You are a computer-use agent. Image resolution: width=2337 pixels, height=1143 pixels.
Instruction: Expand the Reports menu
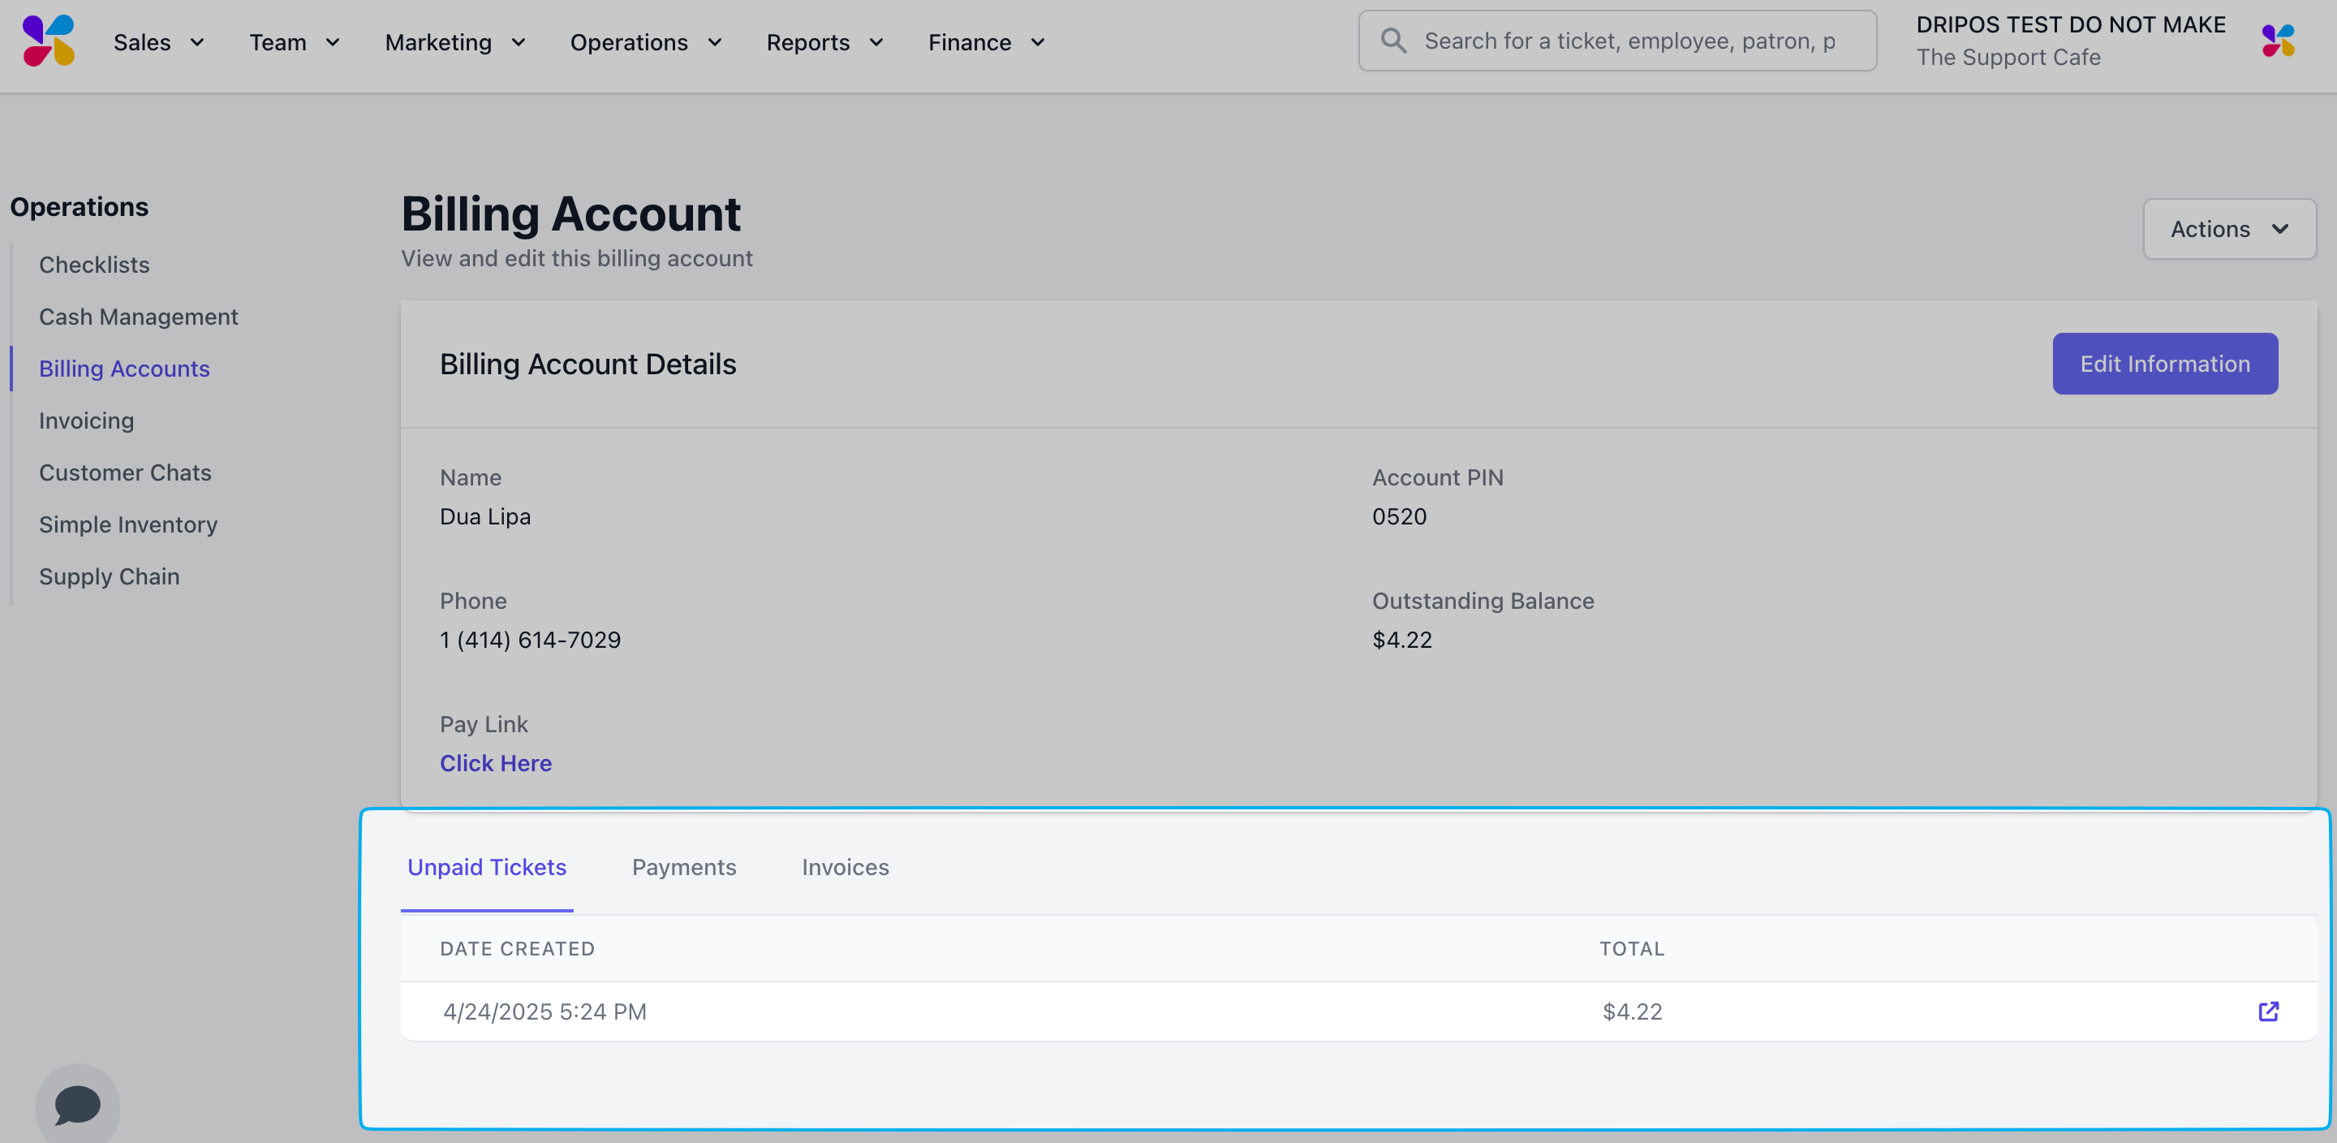(824, 43)
